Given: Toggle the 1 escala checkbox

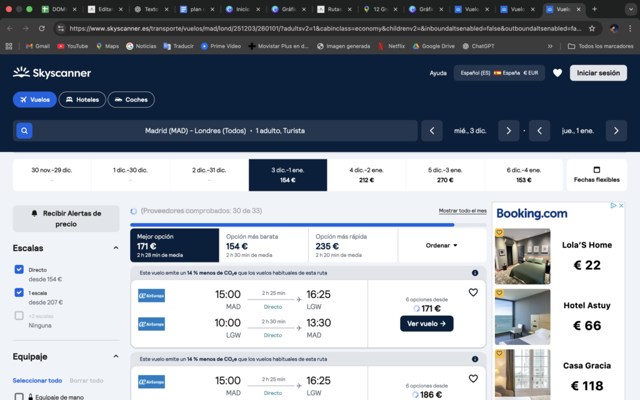Looking at the screenshot, I should [x=19, y=292].
